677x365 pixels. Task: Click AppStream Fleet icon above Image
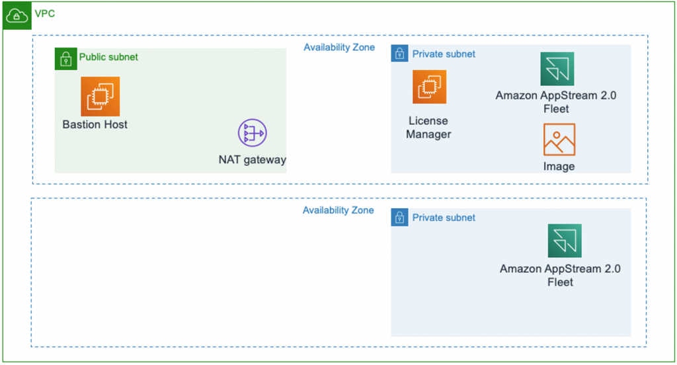[557, 69]
